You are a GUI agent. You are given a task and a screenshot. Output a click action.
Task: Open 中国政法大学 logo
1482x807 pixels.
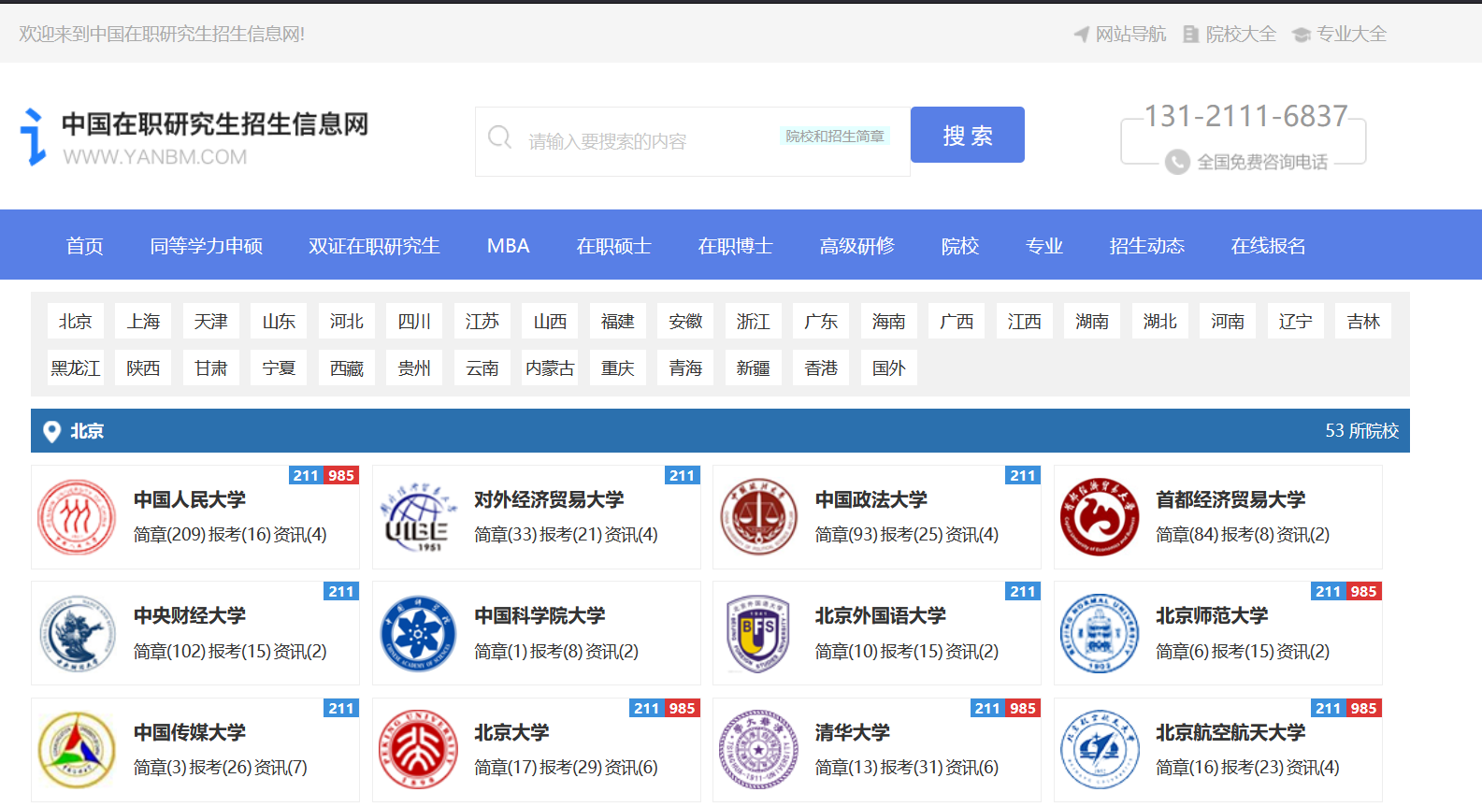(x=758, y=517)
